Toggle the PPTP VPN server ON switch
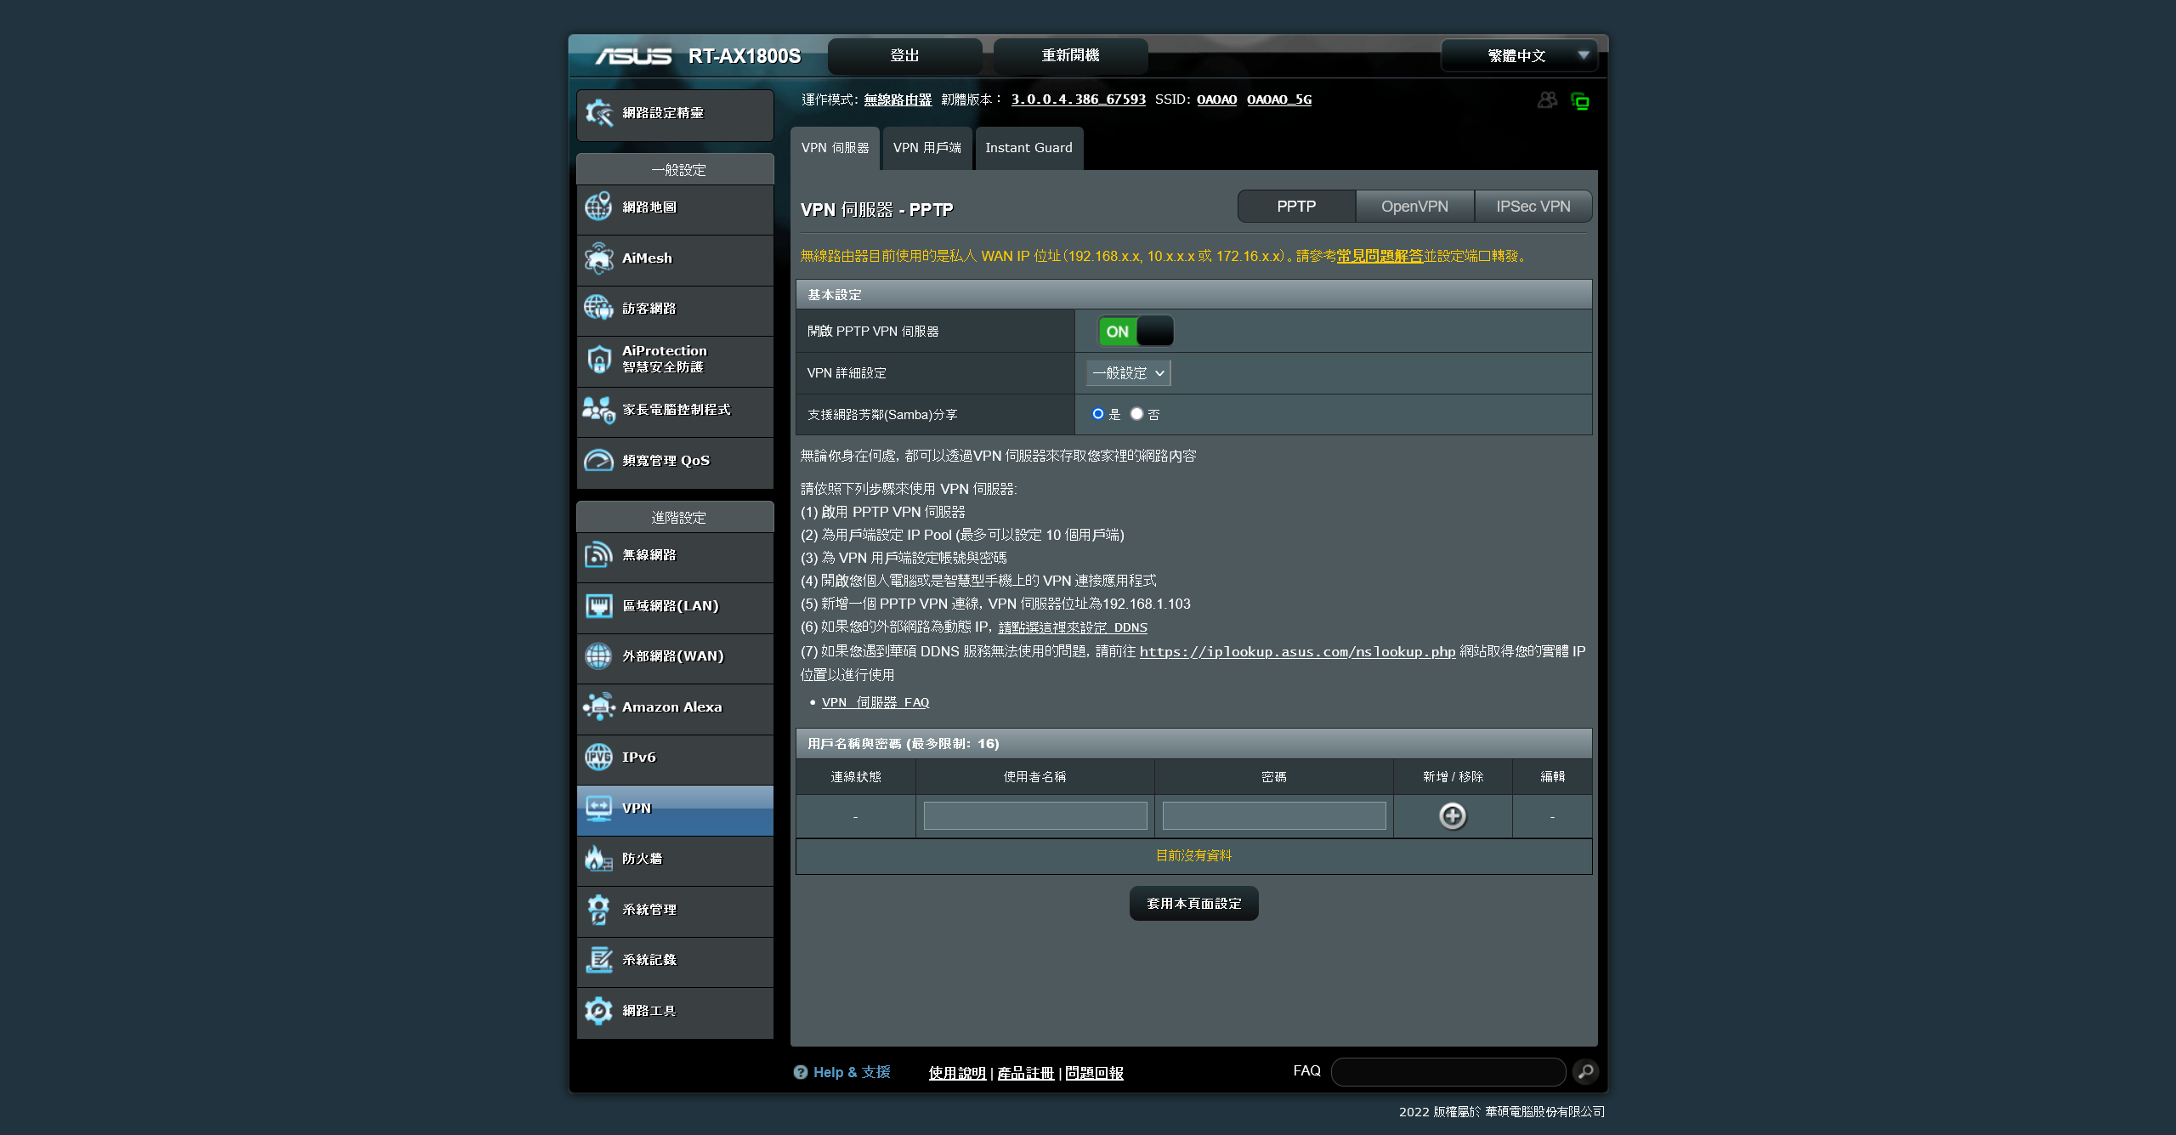The width and height of the screenshot is (2176, 1135). pos(1136,331)
